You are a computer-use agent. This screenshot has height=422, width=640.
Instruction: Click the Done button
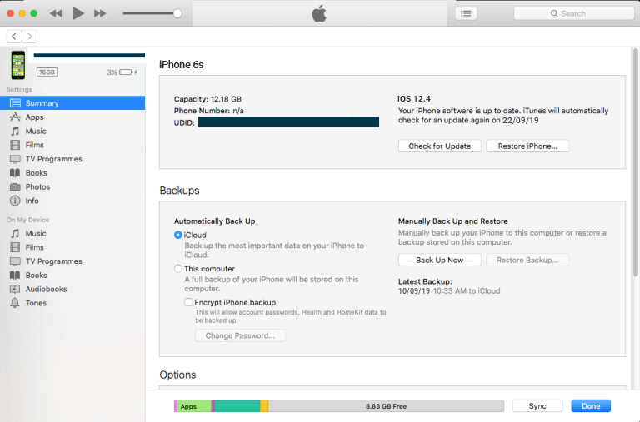tap(591, 405)
